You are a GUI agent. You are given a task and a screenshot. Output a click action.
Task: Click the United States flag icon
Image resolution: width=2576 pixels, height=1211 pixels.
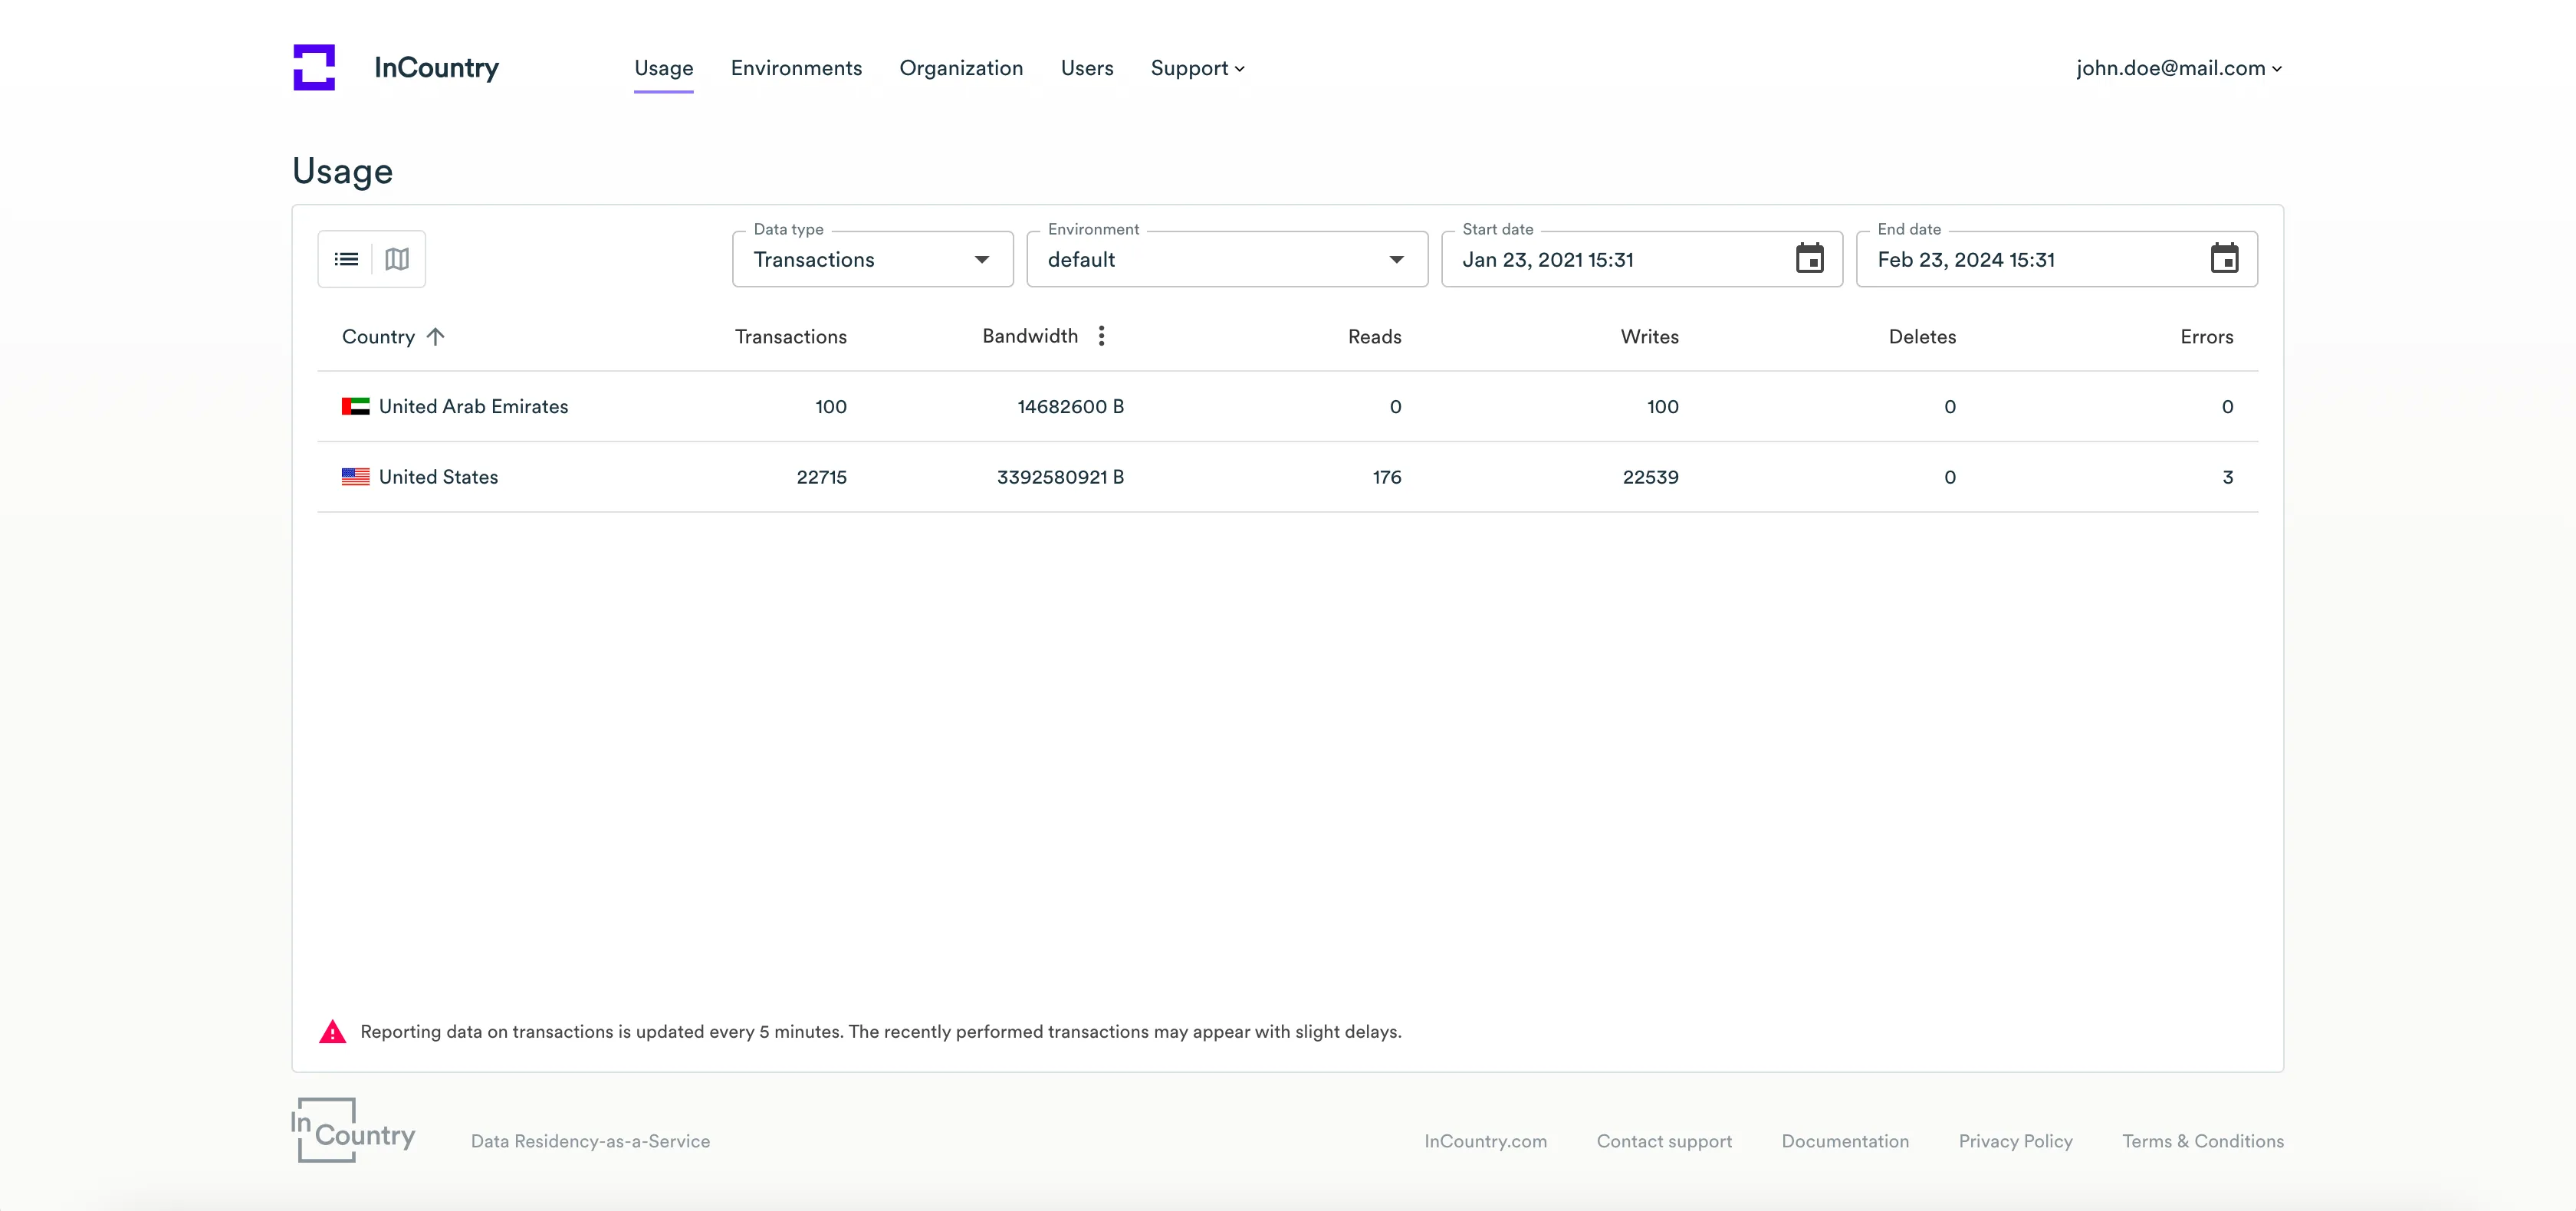tap(355, 477)
